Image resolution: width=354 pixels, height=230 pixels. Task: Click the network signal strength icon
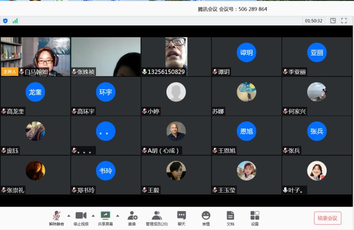(15, 21)
